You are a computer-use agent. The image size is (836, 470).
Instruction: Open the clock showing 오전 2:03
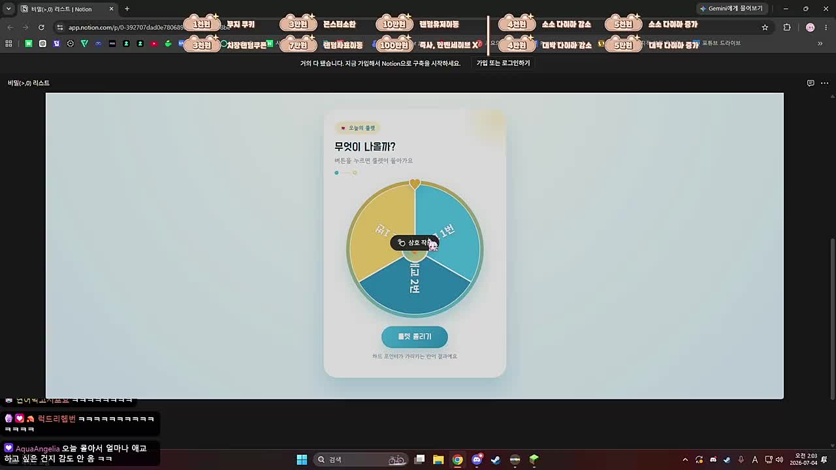tap(803, 460)
